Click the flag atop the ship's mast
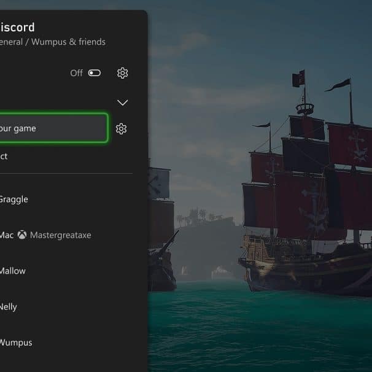 298,79
